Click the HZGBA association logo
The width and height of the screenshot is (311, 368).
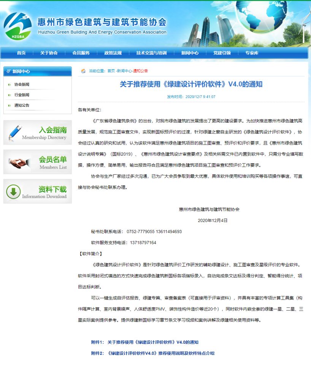[18, 27]
